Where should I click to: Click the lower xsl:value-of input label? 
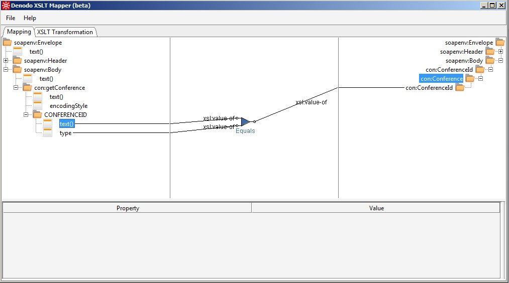219,127
